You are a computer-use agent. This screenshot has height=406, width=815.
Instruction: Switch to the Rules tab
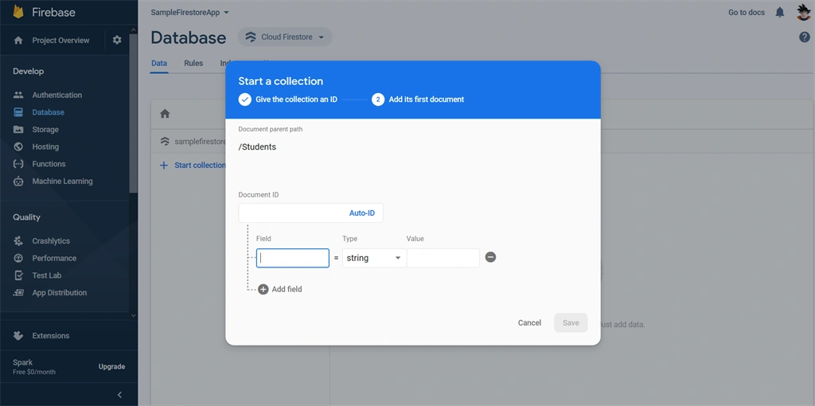(193, 64)
